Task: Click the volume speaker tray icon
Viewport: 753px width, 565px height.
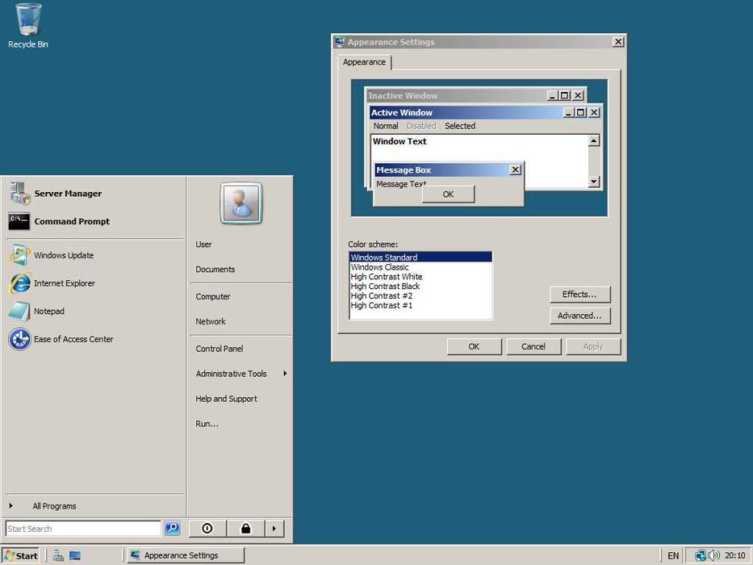Action: [x=714, y=555]
